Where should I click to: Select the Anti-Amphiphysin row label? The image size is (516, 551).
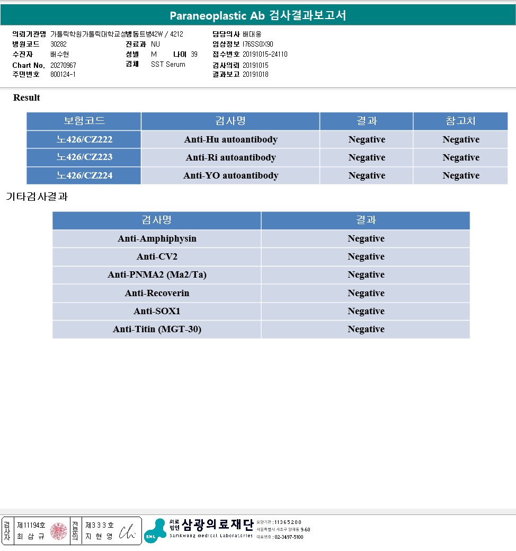pos(157,238)
